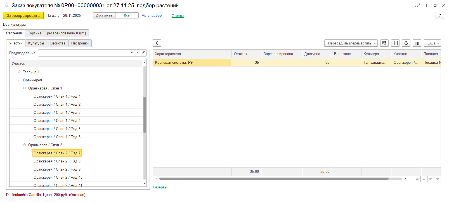Open the Отчеты link

[x=178, y=16]
